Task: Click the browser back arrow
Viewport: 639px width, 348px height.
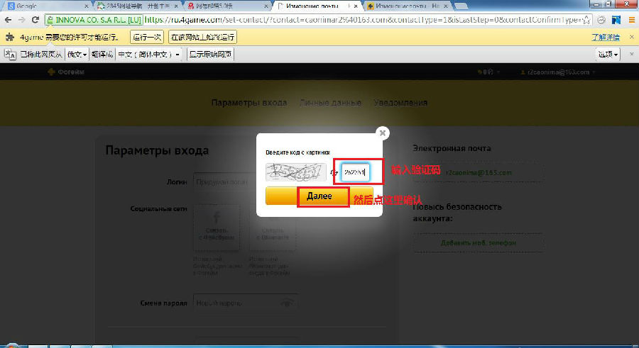Action: [9, 20]
